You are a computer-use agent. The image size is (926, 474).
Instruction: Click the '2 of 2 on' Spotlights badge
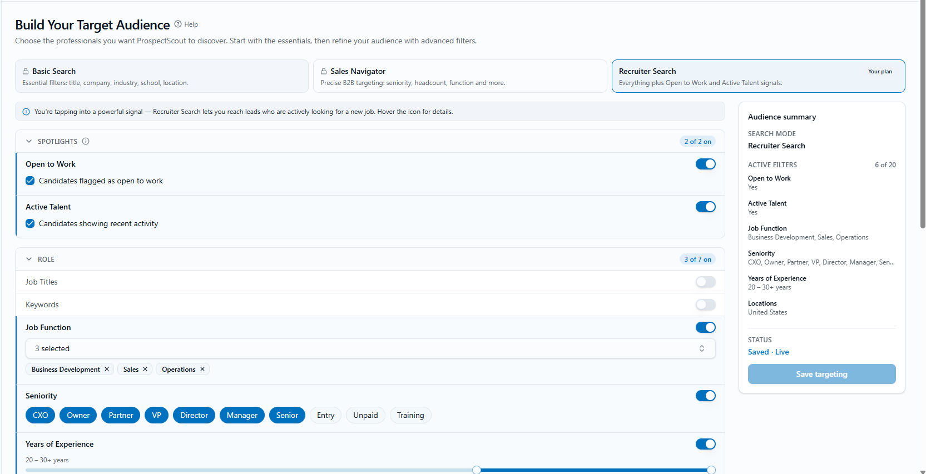tap(697, 141)
